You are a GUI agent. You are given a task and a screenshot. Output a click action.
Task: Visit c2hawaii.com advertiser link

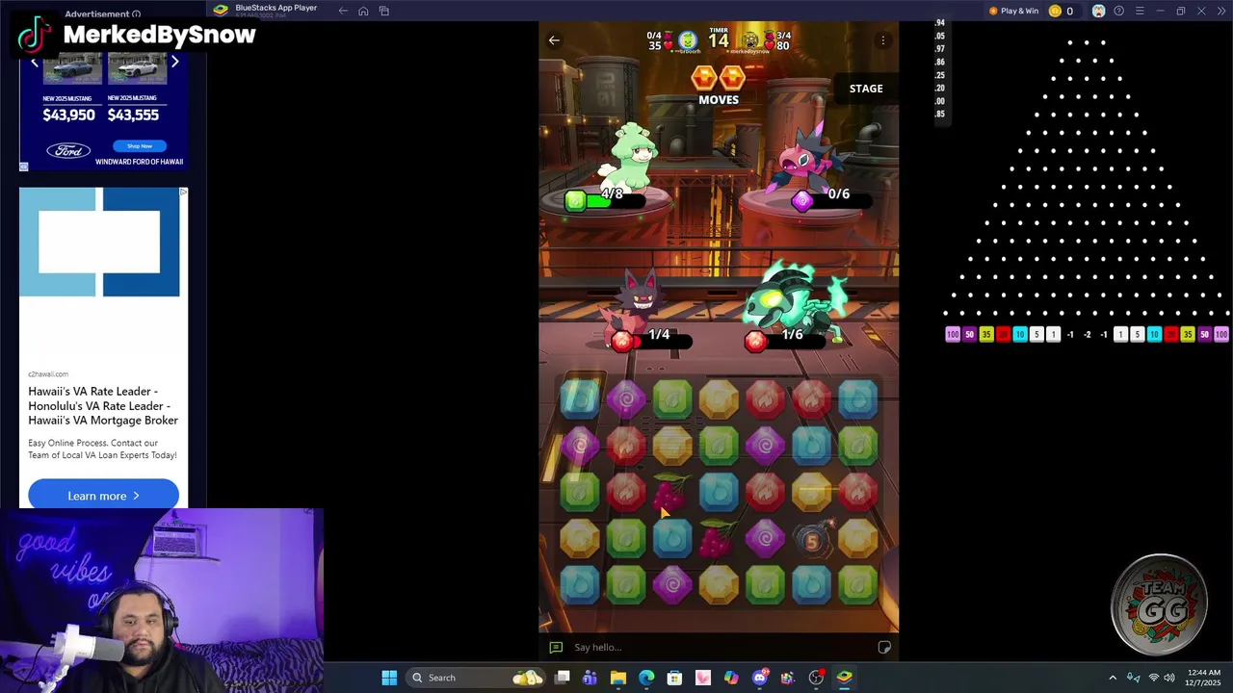point(48,373)
